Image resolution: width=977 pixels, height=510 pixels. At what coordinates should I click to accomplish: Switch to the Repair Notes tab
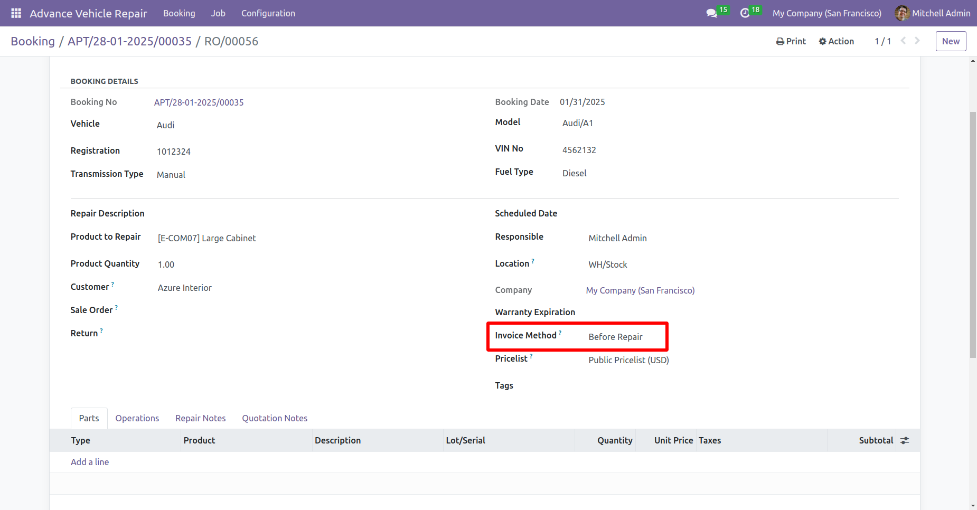click(201, 418)
